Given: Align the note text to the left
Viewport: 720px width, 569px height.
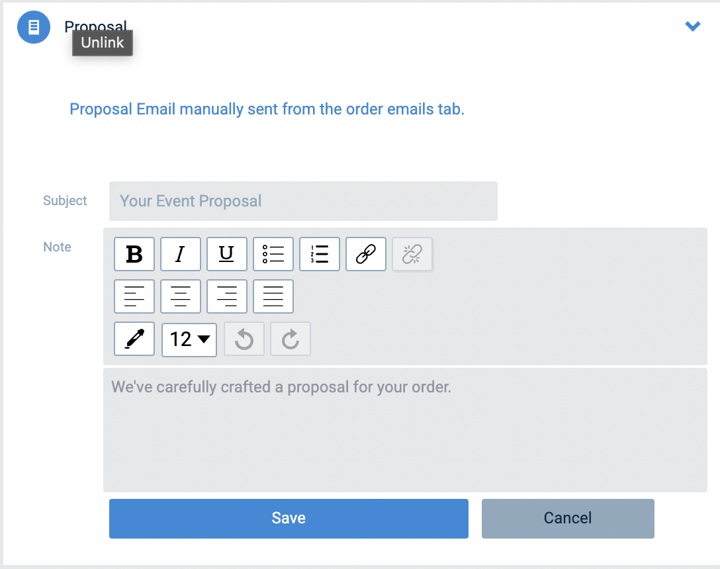Looking at the screenshot, I should (134, 296).
